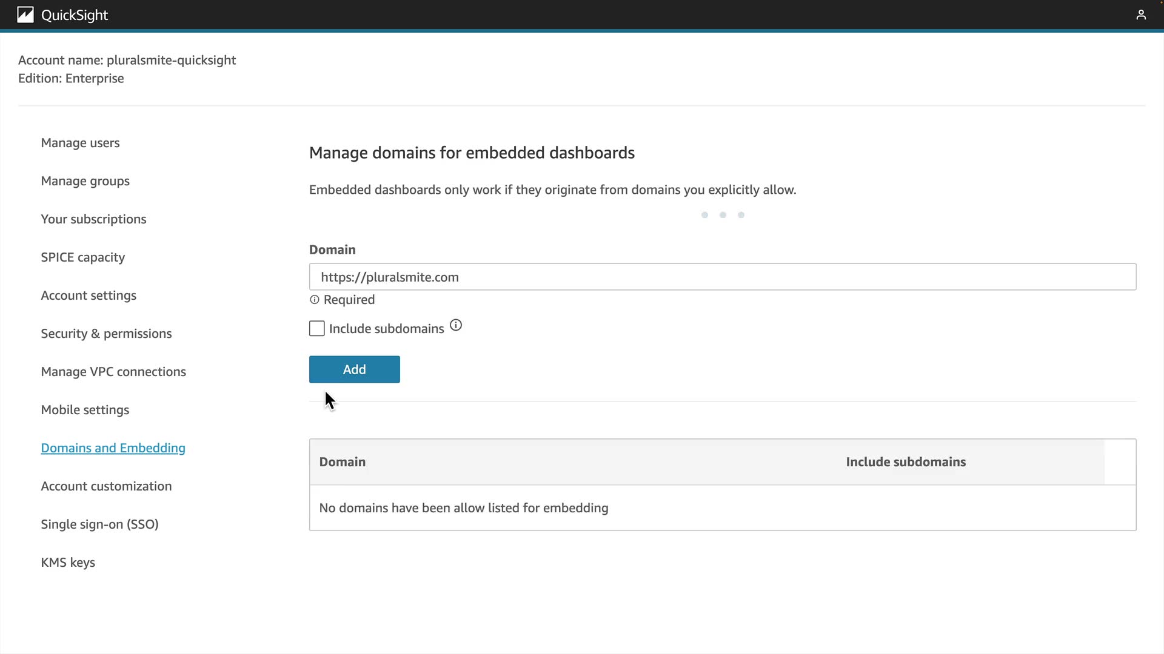
Task: Open Account settings
Action: [x=89, y=296]
